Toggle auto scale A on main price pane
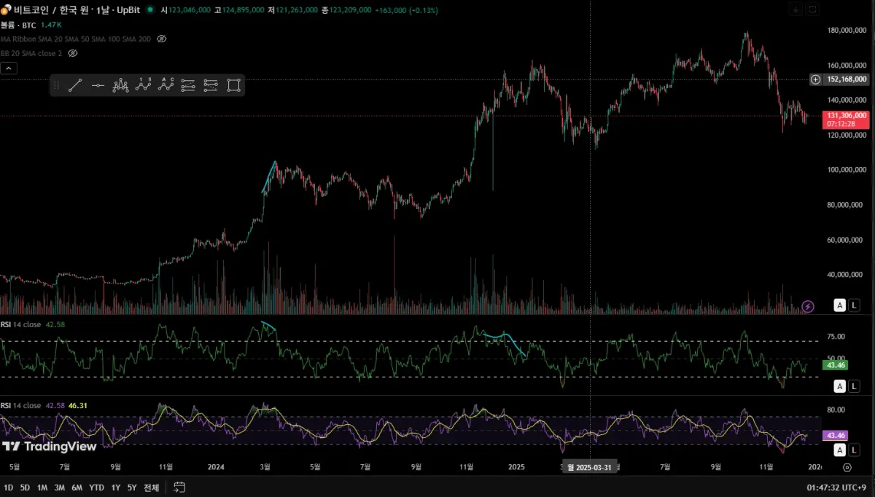This screenshot has height=497, width=875. (840, 305)
